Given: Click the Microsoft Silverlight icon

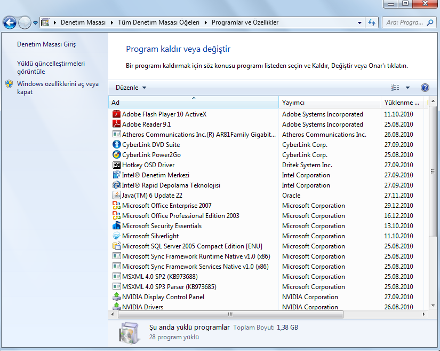Looking at the screenshot, I should click(116, 236).
